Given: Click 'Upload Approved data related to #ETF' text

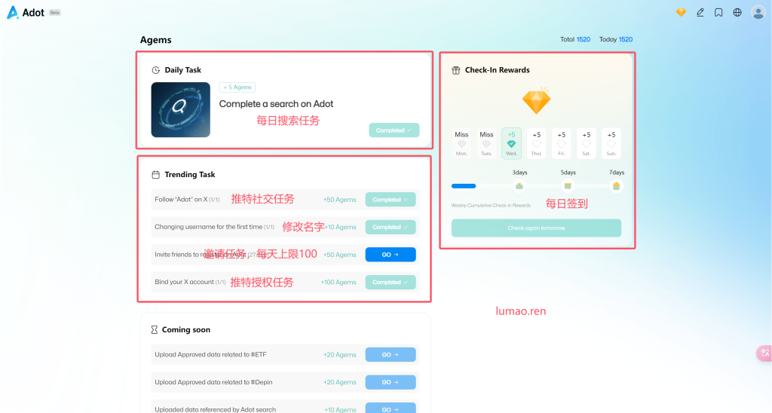Looking at the screenshot, I should click(211, 354).
